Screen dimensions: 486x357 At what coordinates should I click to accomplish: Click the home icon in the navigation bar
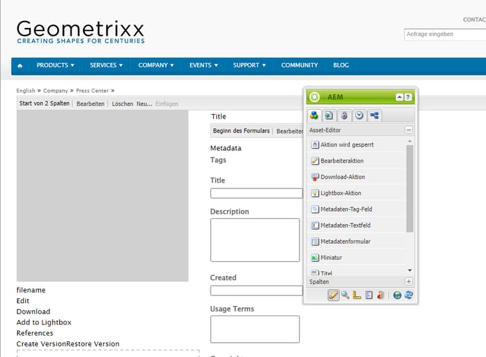[x=20, y=65]
